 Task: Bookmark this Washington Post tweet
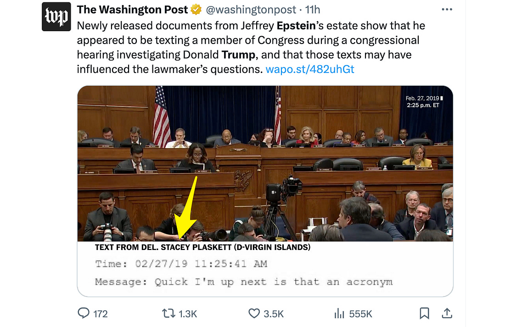coord(425,313)
